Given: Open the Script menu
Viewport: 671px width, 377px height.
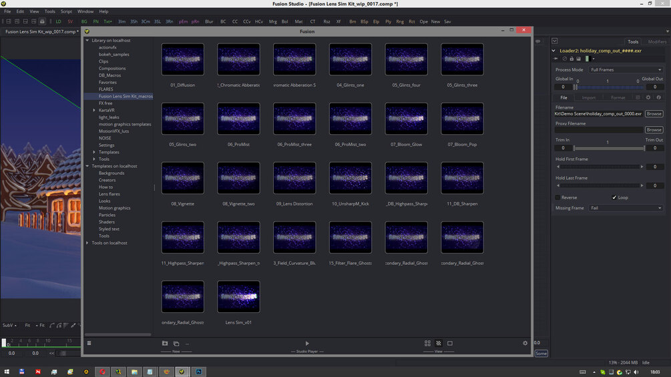Looking at the screenshot, I should click(66, 11).
